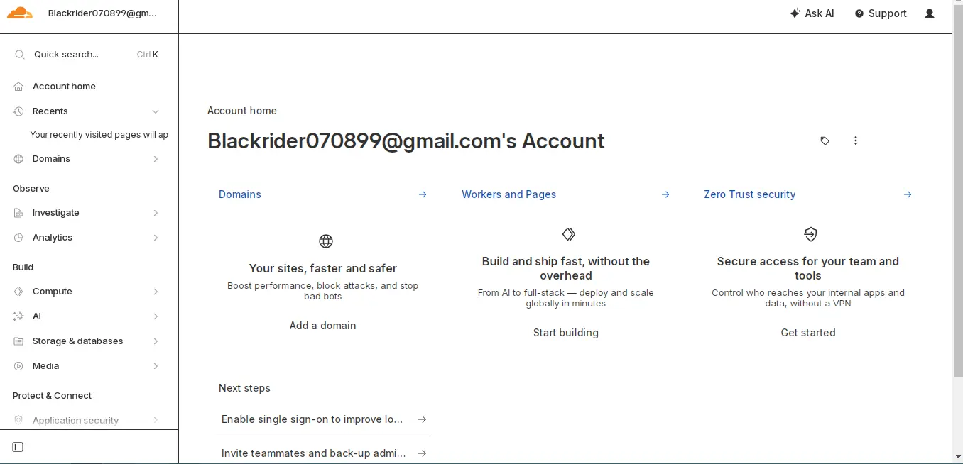The width and height of the screenshot is (963, 464).
Task: Open the Domains card heading link
Action: [240, 194]
